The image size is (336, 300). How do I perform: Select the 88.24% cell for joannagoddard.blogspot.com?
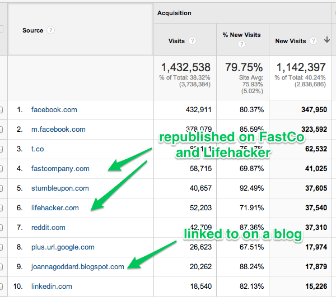[251, 267]
